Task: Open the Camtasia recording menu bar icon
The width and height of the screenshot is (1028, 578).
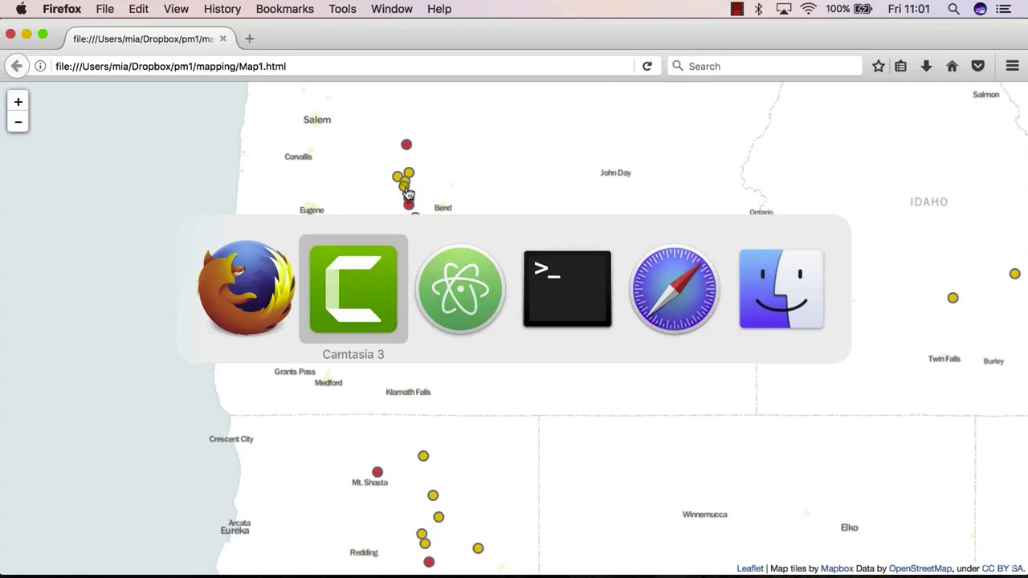Action: click(x=737, y=9)
